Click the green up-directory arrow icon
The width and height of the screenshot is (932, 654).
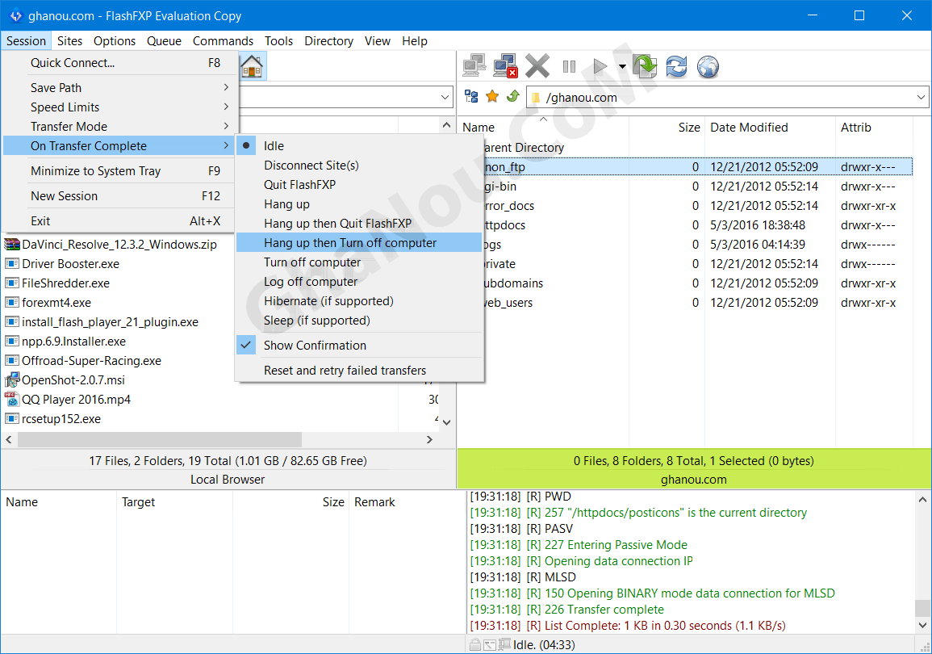513,96
